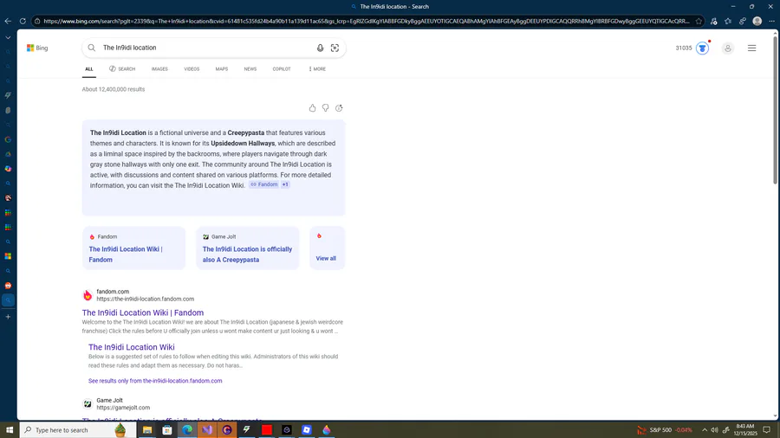Image resolution: width=780 pixels, height=438 pixels.
Task: Open Edge settings and more menu
Action: pos(771,21)
